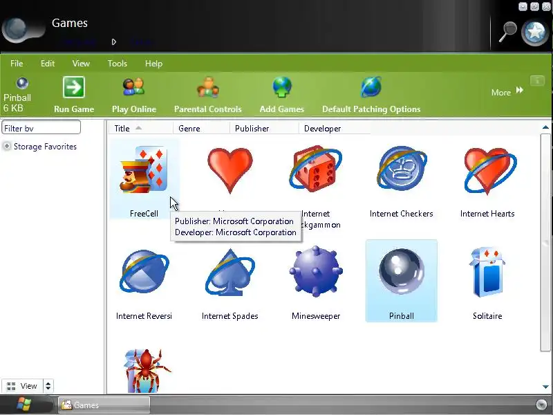Select the Internet Hearts icon
This screenshot has height=415, width=553.
point(490,171)
